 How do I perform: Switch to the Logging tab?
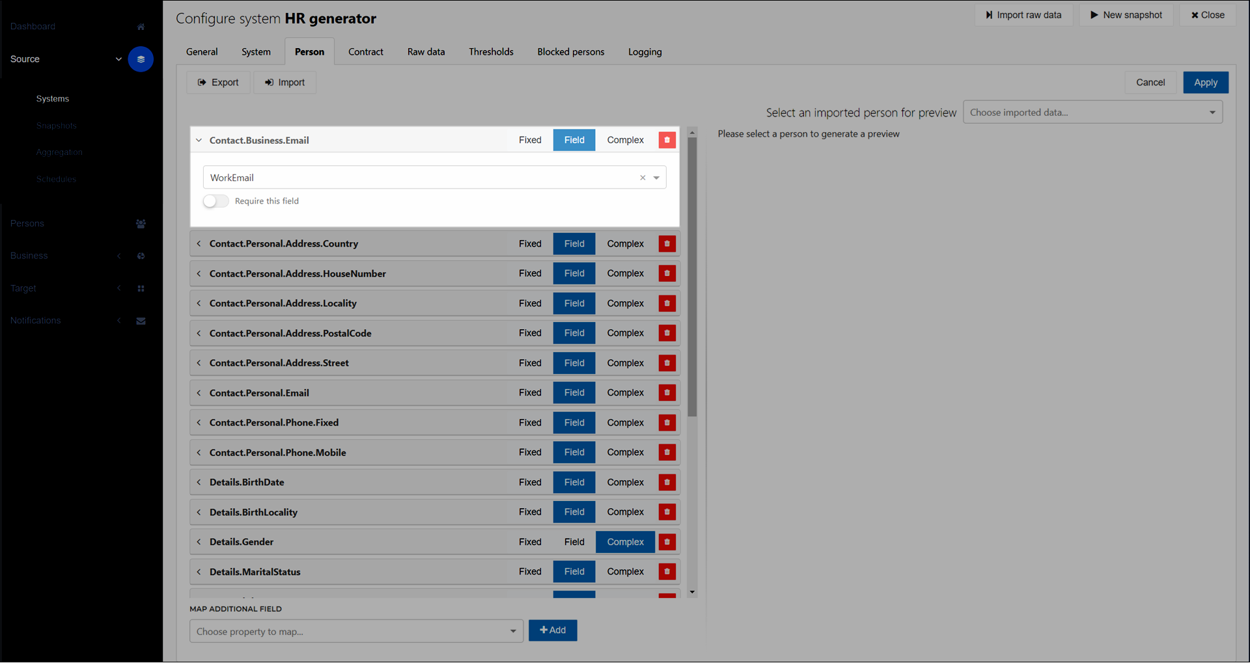(x=645, y=52)
